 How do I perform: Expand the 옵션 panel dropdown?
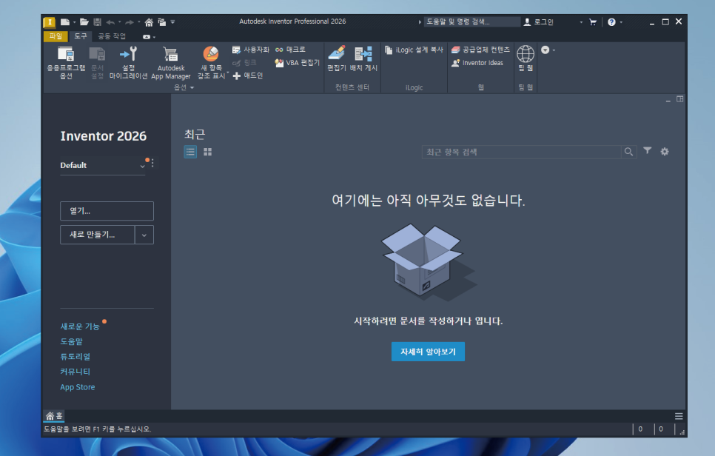pyautogui.click(x=184, y=87)
